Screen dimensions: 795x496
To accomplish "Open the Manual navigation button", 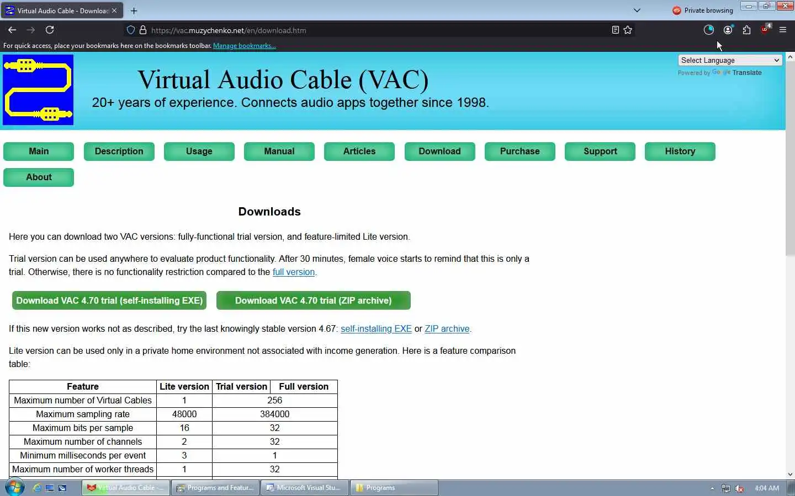I will click(x=279, y=151).
